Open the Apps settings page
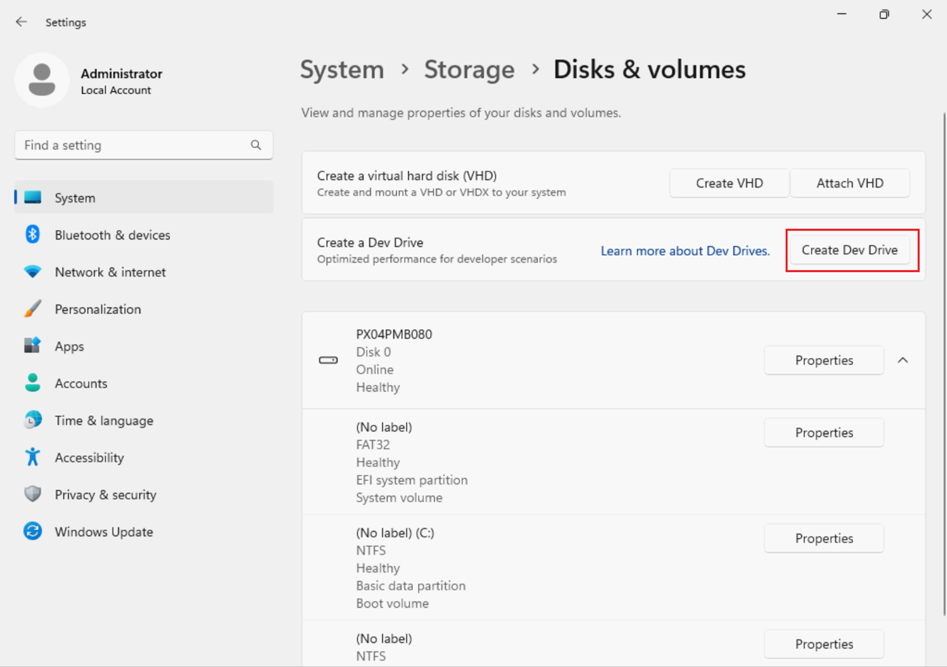This screenshot has width=947, height=667. [x=69, y=346]
